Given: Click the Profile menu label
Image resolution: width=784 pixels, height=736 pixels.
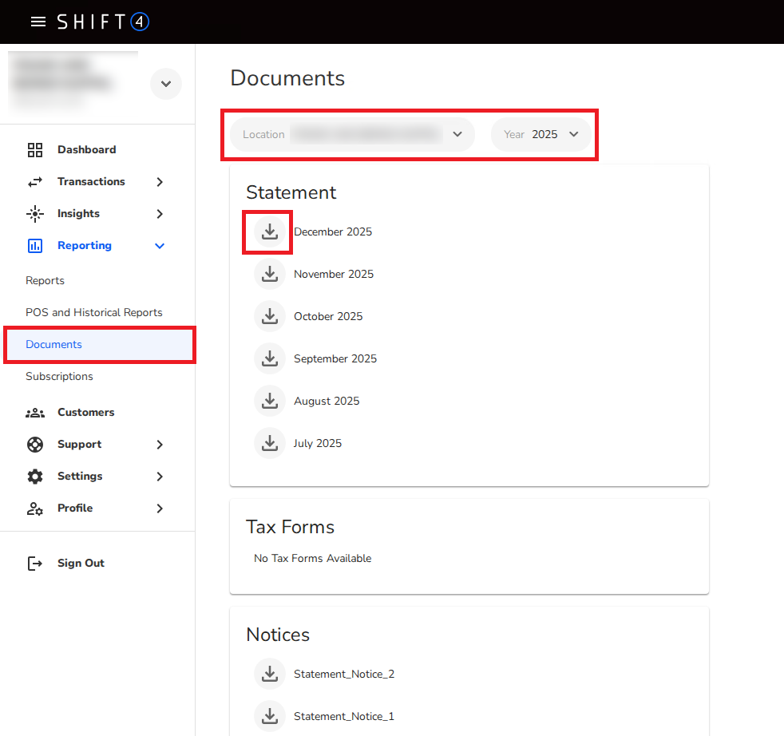Looking at the screenshot, I should coord(75,508).
